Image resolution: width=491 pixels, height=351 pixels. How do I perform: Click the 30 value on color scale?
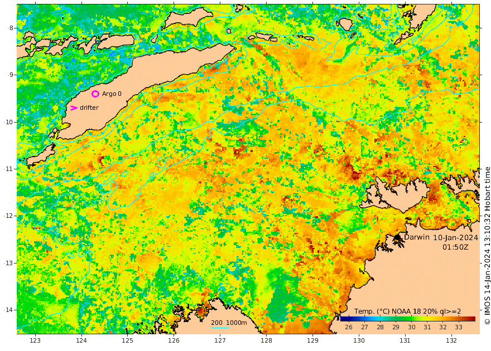(411, 327)
